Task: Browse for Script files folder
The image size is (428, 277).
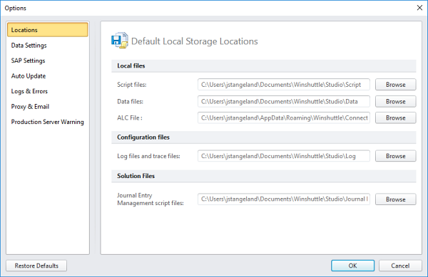Action: [395, 85]
